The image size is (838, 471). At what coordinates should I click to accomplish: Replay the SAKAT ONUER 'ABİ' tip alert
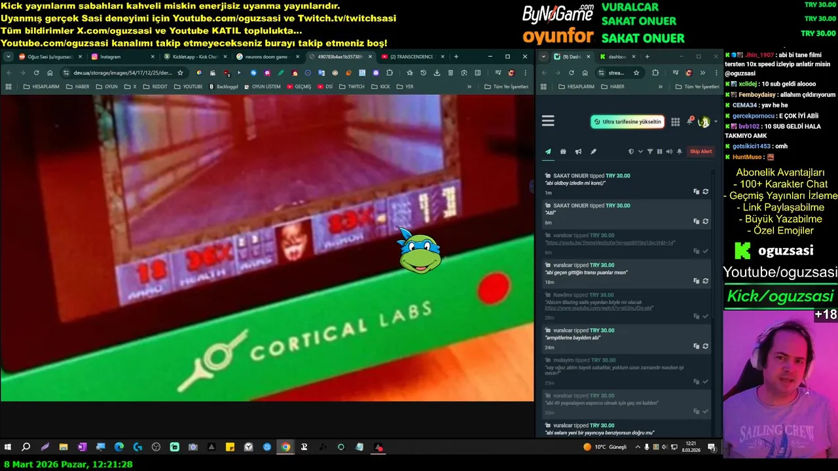coord(705,221)
